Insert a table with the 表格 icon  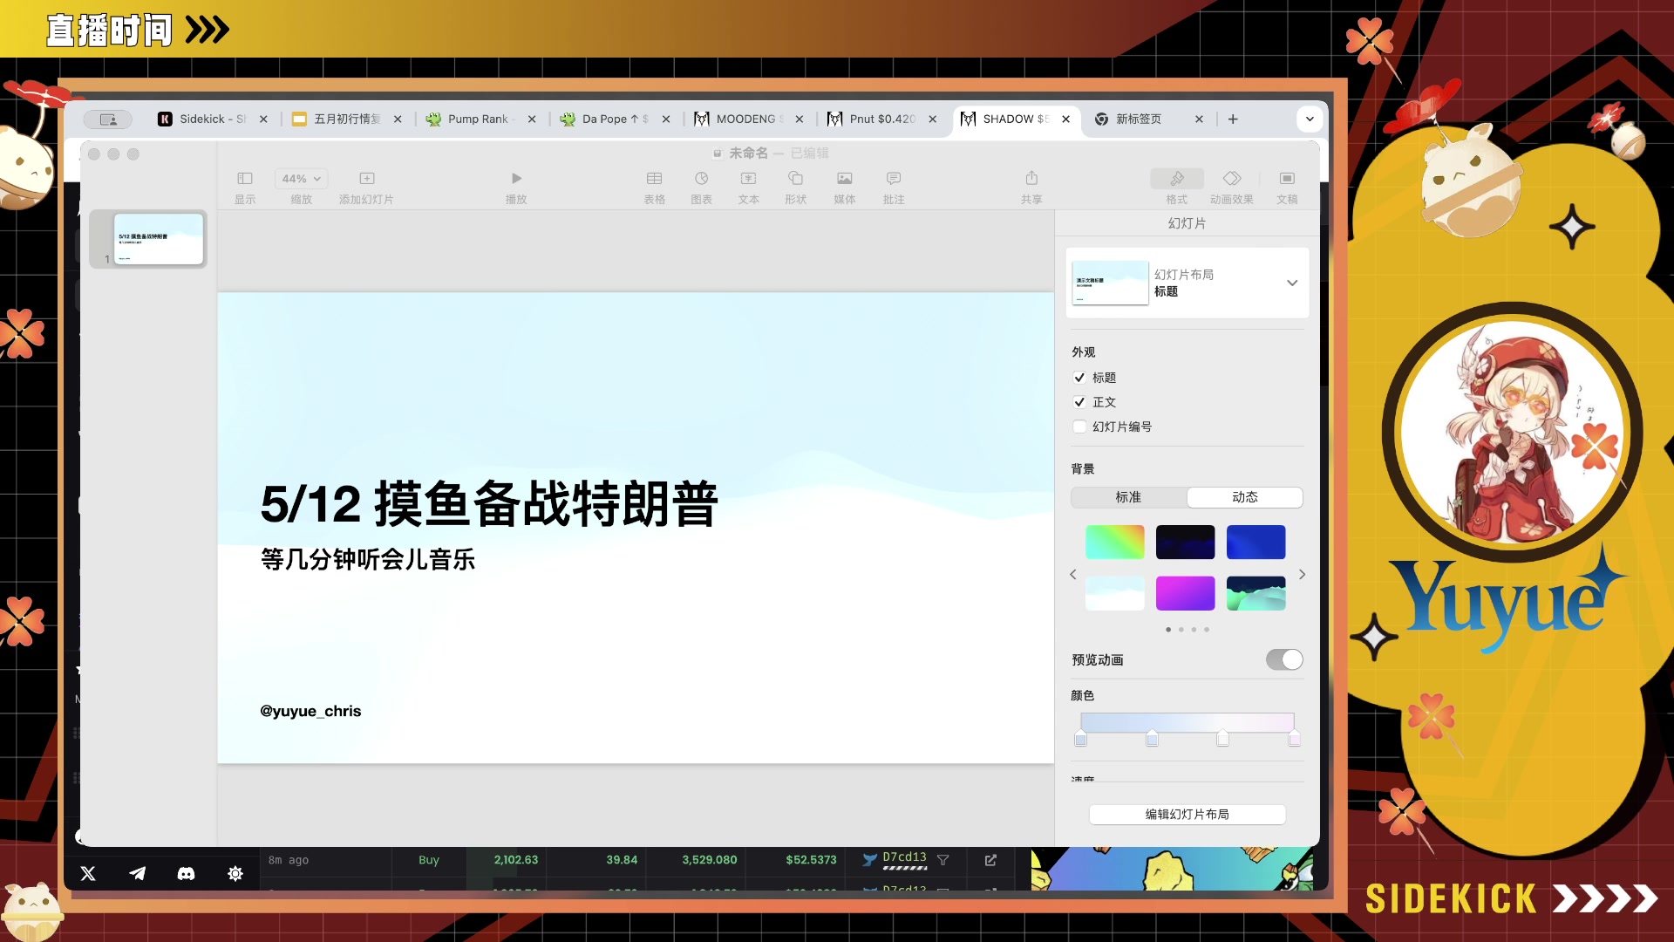(x=654, y=178)
